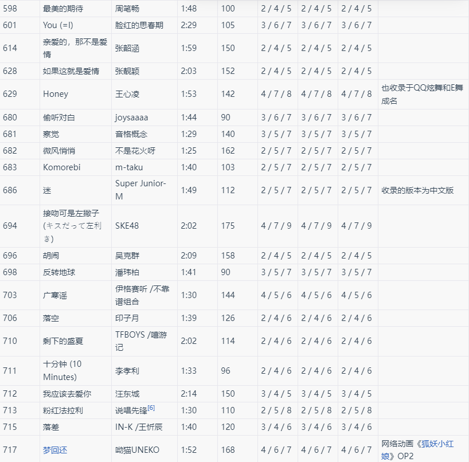
Task: Open footnote [6] beside 说唱先锋
Action: [x=151, y=408]
